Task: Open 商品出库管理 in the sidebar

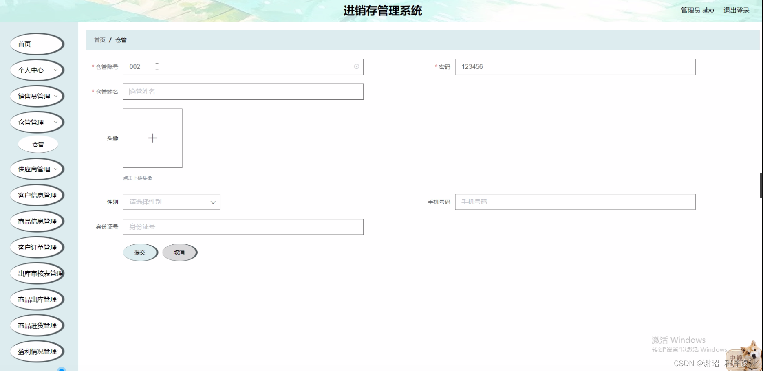Action: point(37,299)
